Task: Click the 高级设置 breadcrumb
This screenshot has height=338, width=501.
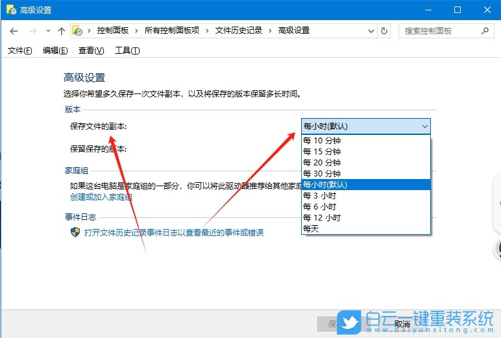Action: (x=294, y=30)
